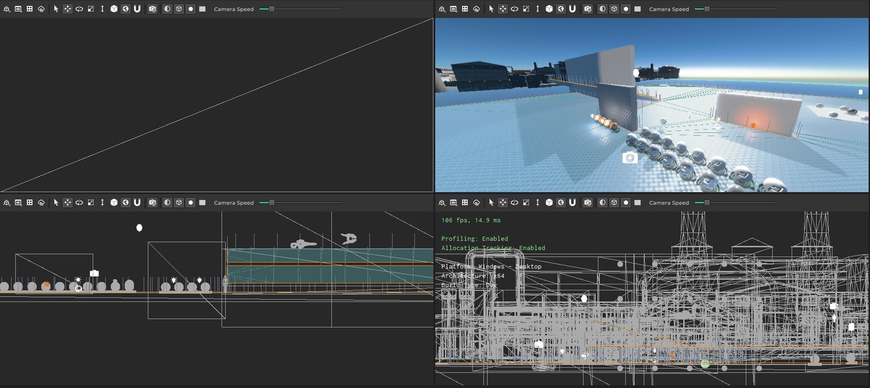Click the Camera Speed slider handle in top-left viewport
Image resolution: width=870 pixels, height=388 pixels.
pos(272,9)
